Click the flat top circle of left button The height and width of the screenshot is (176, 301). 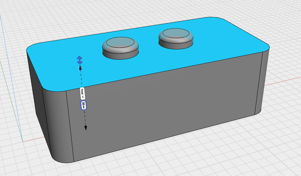[x=120, y=42]
